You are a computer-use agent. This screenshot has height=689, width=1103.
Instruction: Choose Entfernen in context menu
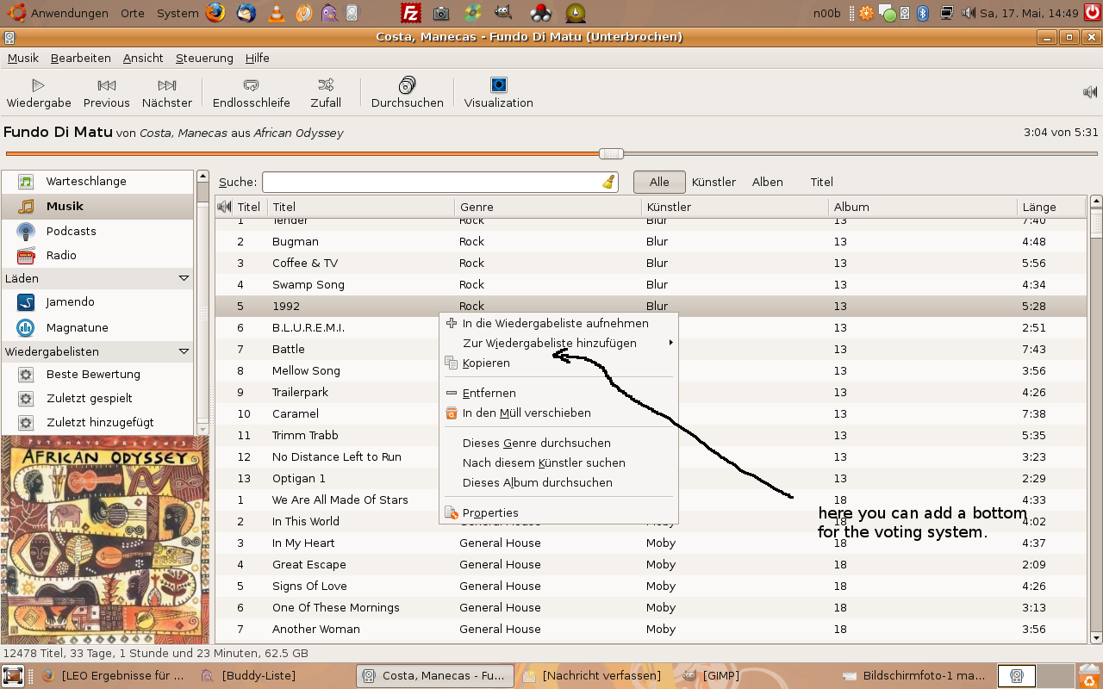558,394
